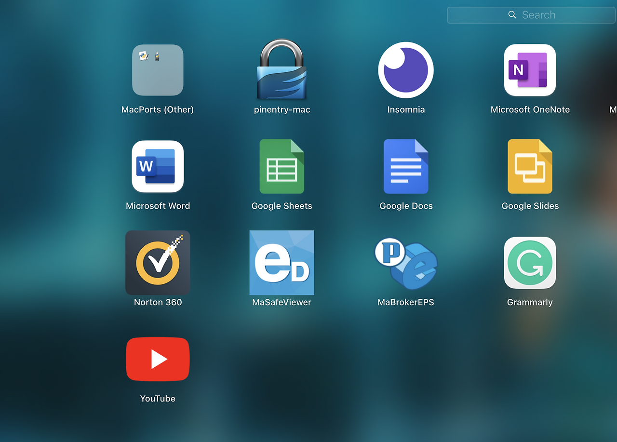The image size is (617, 442).
Task: Open Microsoft Word
Action: pos(158,166)
